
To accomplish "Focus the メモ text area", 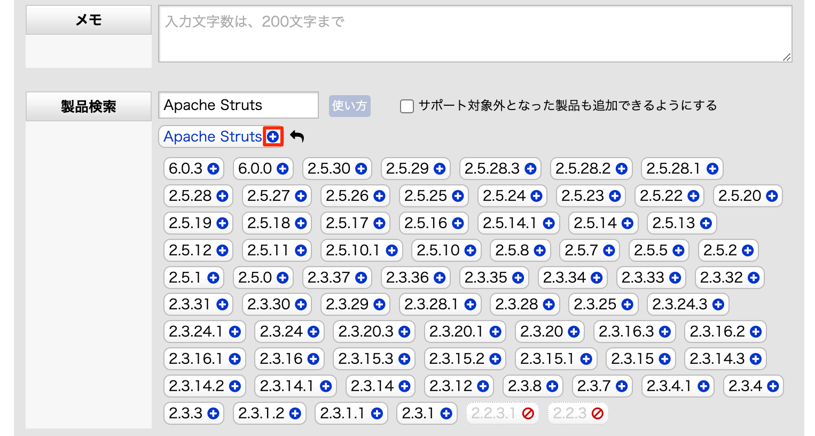I will pos(475,34).
